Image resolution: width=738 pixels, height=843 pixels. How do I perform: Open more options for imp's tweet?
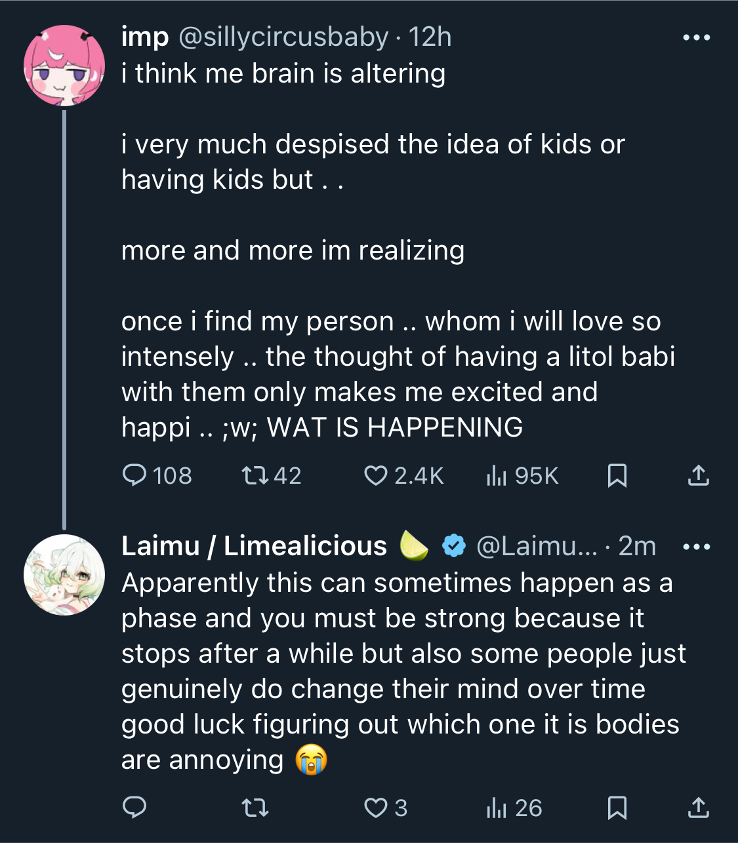click(696, 37)
